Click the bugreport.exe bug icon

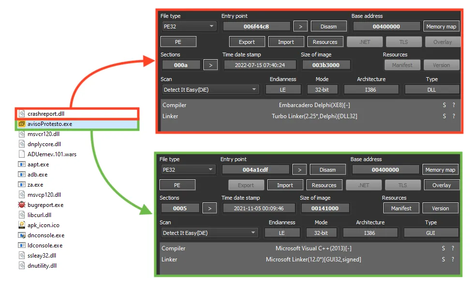(22, 204)
